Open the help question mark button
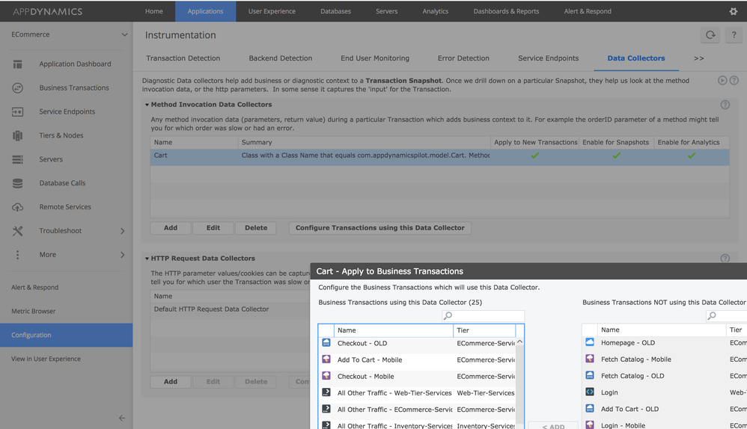This screenshot has width=747, height=429. point(733,35)
